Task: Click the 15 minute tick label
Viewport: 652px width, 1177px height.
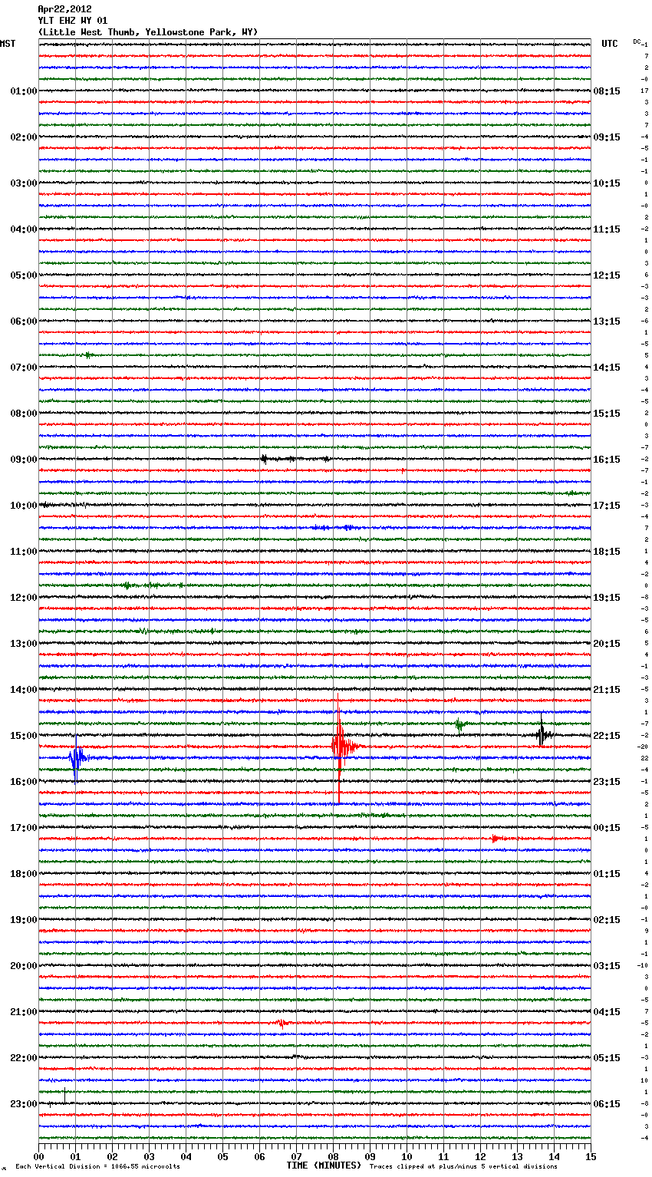Action: [x=590, y=1156]
